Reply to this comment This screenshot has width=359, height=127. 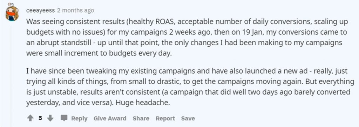79,118
